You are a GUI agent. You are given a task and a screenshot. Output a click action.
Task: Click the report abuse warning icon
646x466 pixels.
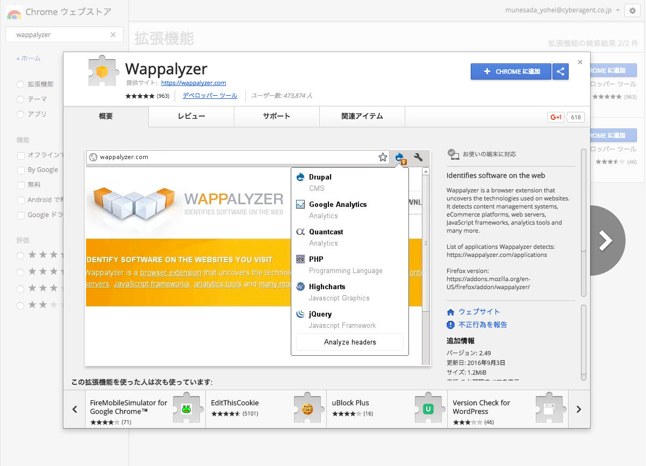451,325
